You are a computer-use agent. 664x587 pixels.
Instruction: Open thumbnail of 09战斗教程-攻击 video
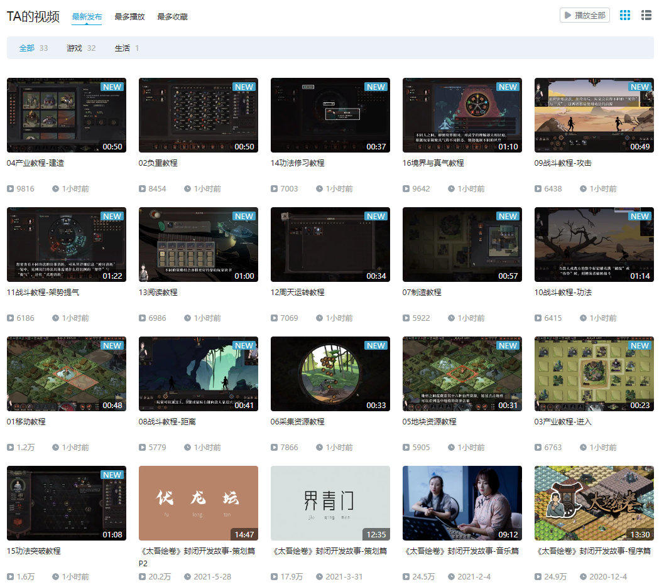(x=594, y=115)
